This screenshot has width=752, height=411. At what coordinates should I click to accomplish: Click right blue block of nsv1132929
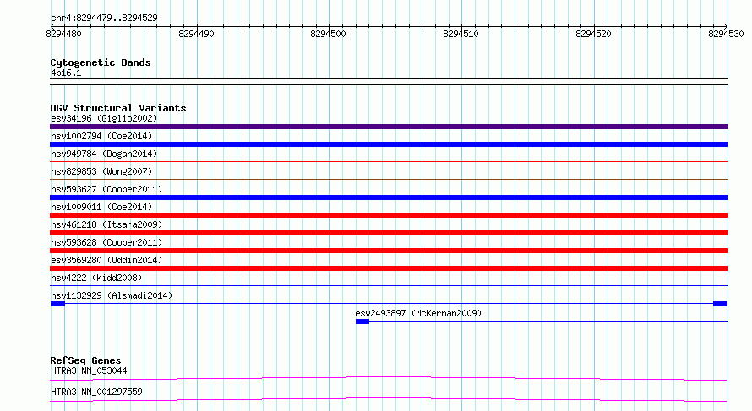pos(721,304)
